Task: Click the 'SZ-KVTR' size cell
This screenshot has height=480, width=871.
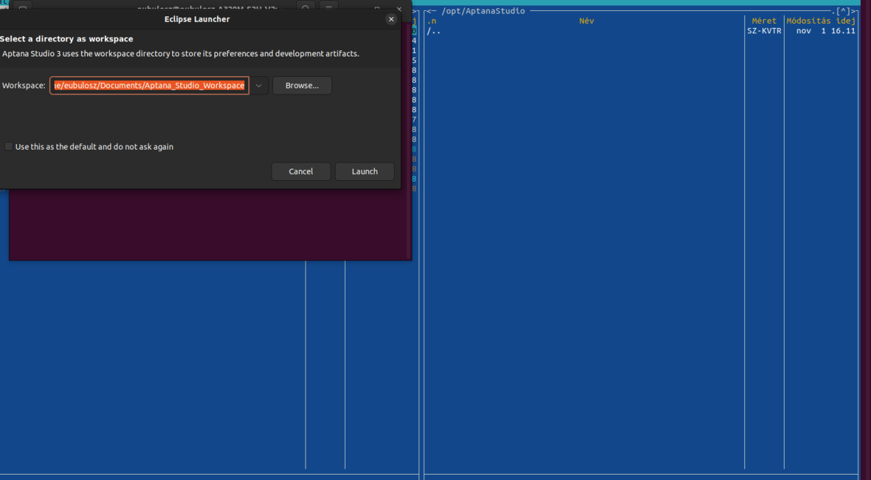Action: pos(764,31)
